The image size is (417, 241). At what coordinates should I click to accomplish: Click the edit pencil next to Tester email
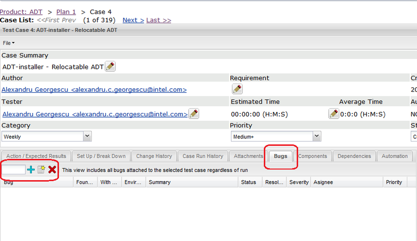tap(193, 113)
